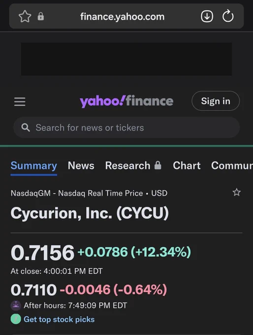The width and height of the screenshot is (253, 335).
Task: Click the after hours moon icon
Action: pyautogui.click(x=16, y=305)
